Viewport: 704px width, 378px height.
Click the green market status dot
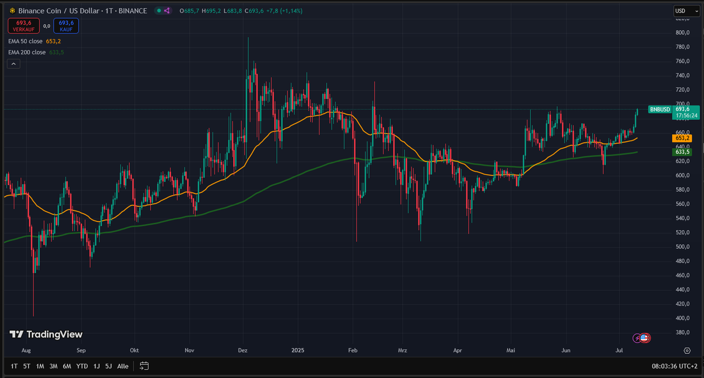click(x=158, y=11)
